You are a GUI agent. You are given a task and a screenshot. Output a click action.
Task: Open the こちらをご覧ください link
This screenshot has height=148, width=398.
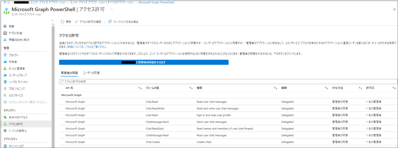(88, 47)
